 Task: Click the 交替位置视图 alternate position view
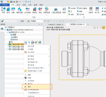pyautogui.click(x=56, y=10)
